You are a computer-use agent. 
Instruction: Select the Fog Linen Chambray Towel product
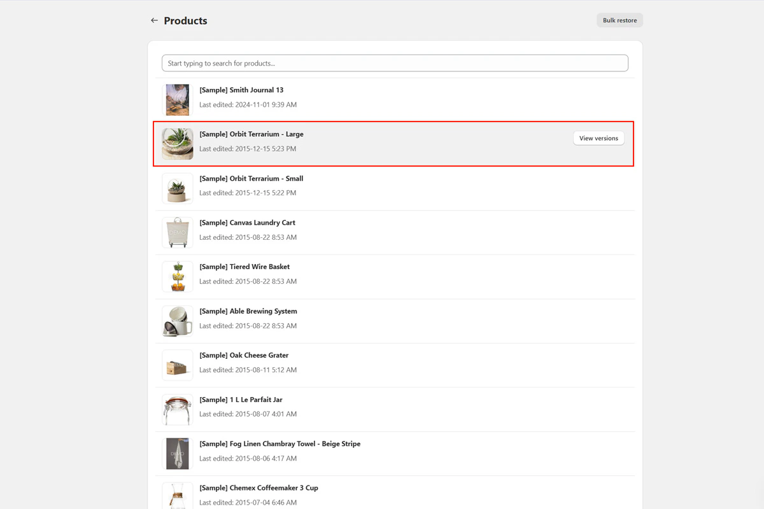tap(279, 443)
